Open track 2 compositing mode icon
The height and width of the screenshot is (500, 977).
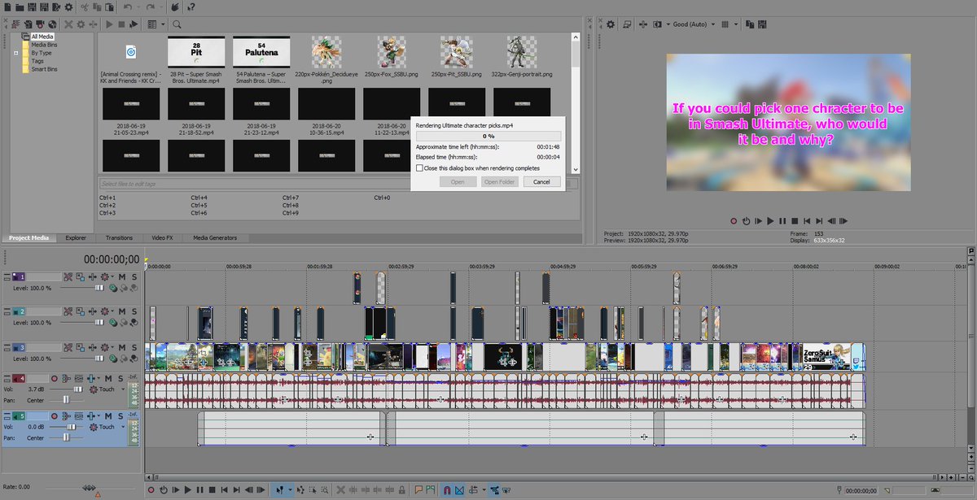(x=112, y=323)
